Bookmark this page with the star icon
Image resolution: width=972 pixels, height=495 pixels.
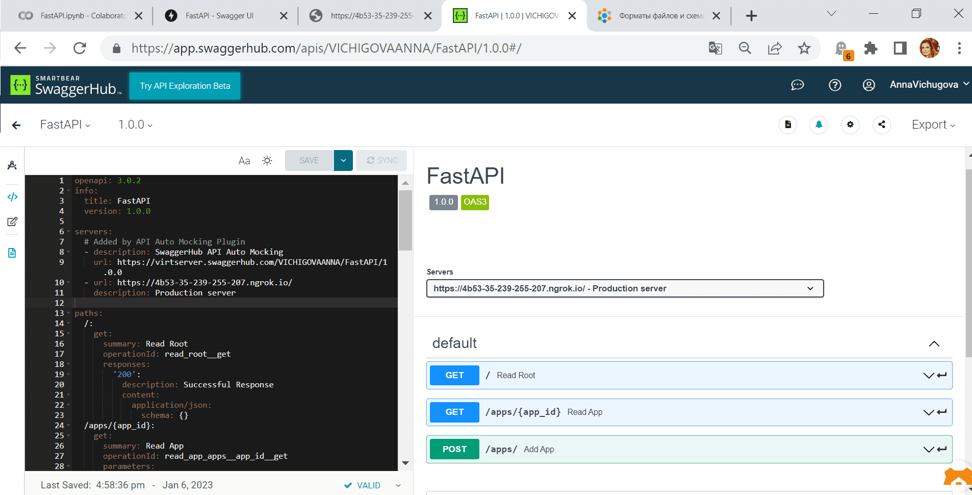tap(804, 48)
